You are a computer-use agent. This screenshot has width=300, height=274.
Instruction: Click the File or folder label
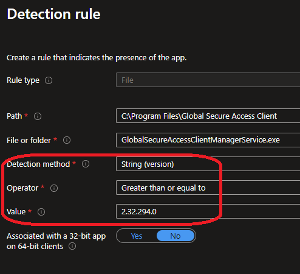[x=29, y=140]
